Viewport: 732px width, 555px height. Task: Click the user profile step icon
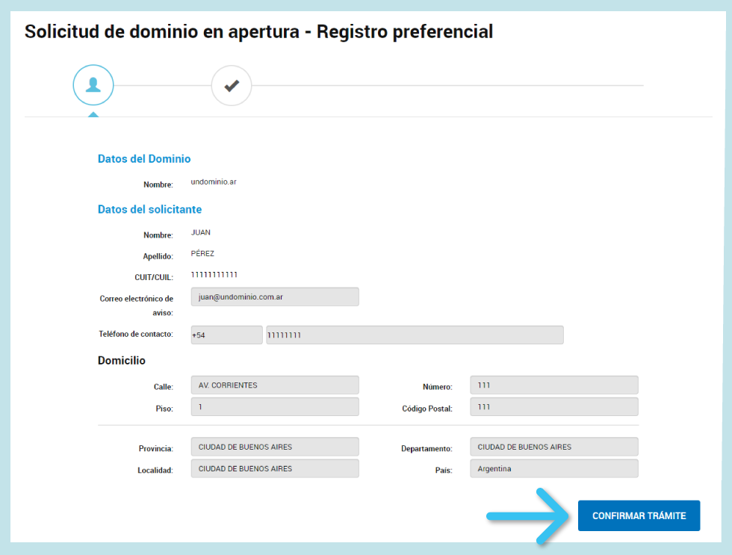click(93, 86)
